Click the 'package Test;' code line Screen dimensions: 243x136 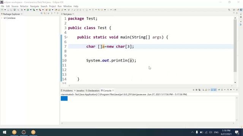tap(83, 19)
